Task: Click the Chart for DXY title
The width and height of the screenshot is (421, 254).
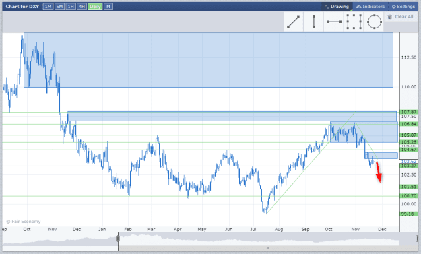Action: click(22, 7)
